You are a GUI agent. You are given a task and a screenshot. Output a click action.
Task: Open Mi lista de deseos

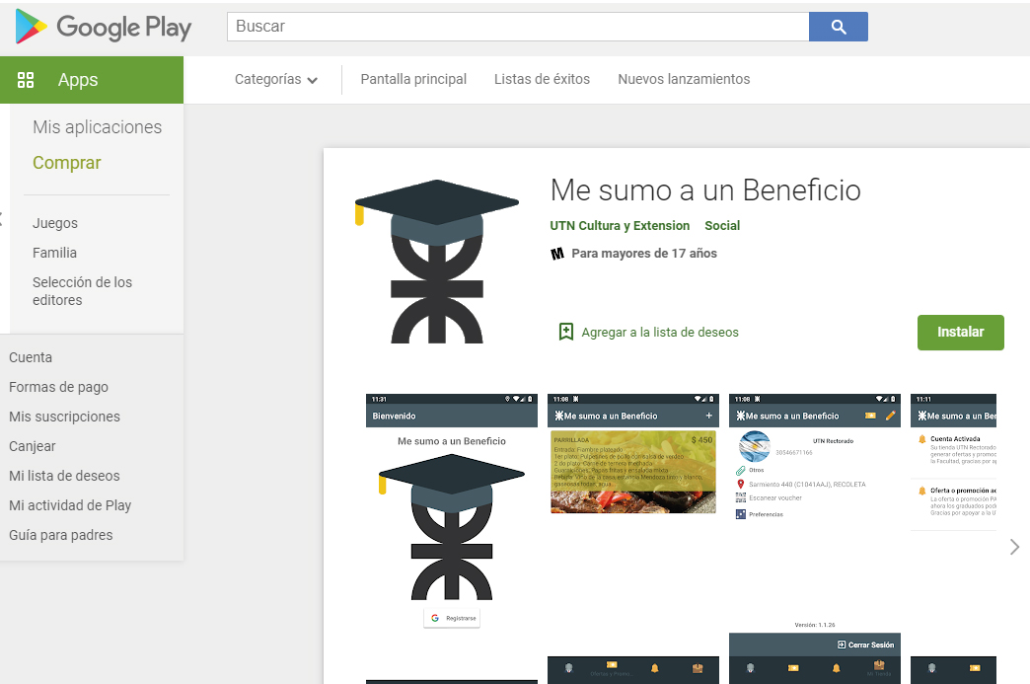(x=64, y=476)
